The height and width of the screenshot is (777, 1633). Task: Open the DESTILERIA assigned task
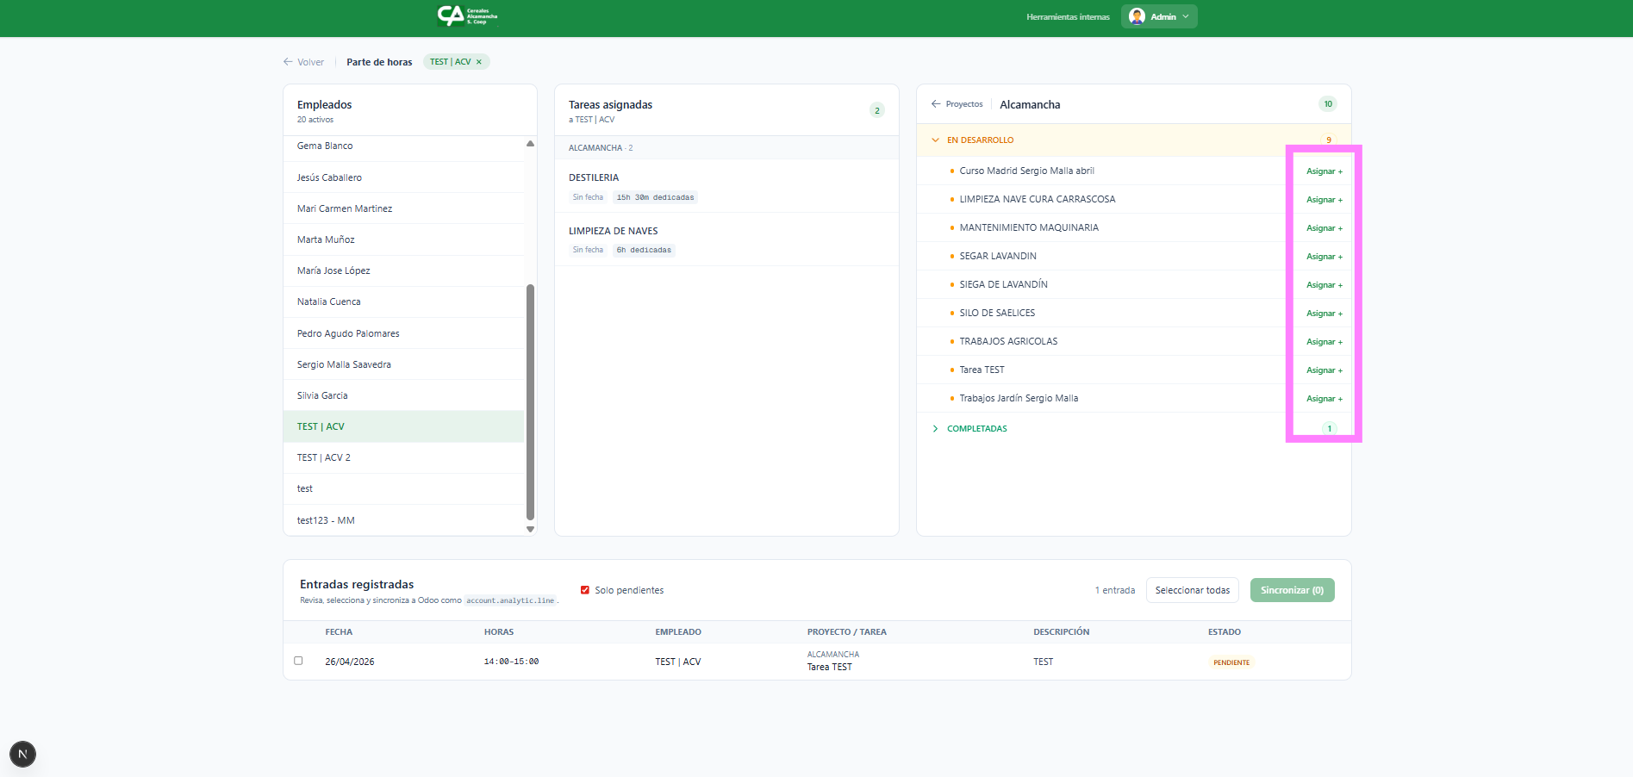click(594, 177)
